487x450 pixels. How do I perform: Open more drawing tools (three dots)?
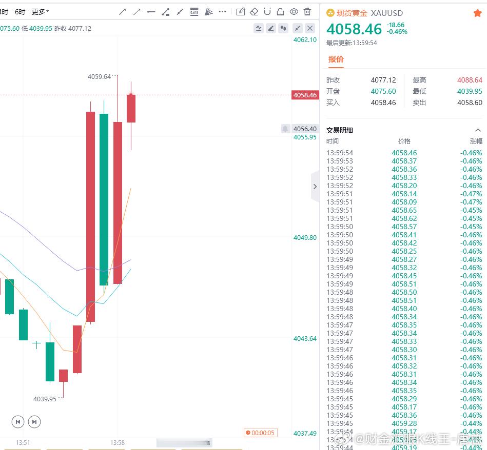point(222,12)
